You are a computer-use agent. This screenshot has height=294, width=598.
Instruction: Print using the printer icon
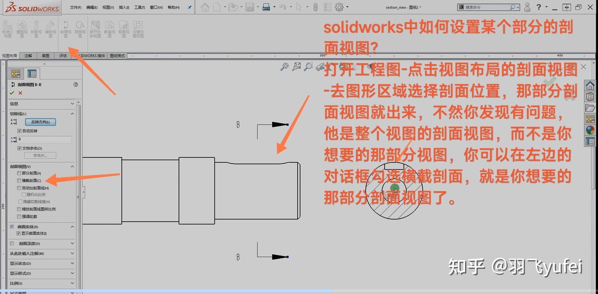[266, 7]
